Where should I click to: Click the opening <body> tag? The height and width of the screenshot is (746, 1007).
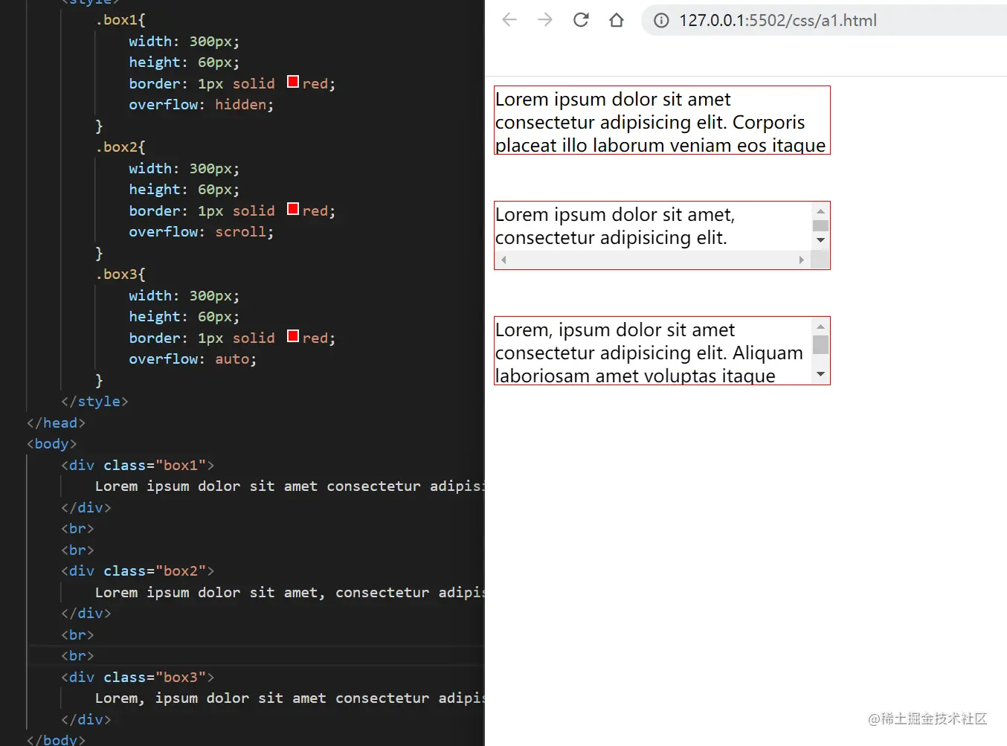click(51, 444)
